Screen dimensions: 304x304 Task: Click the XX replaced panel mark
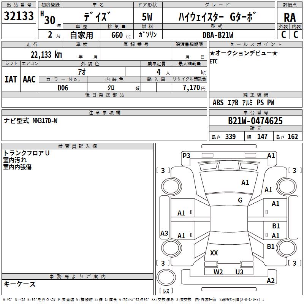214,253
